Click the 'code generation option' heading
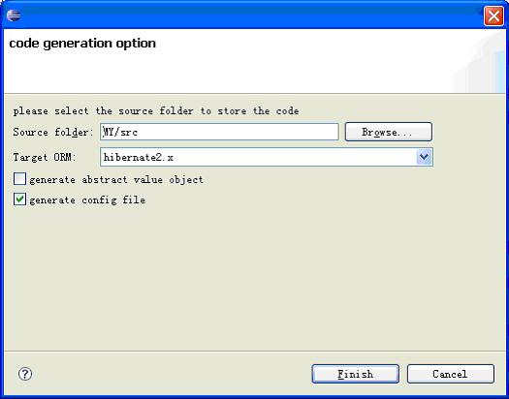This screenshot has height=399, width=509. [82, 44]
